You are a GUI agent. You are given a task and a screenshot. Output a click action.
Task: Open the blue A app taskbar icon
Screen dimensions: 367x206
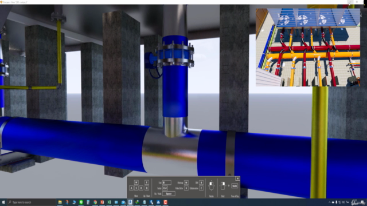(158, 202)
